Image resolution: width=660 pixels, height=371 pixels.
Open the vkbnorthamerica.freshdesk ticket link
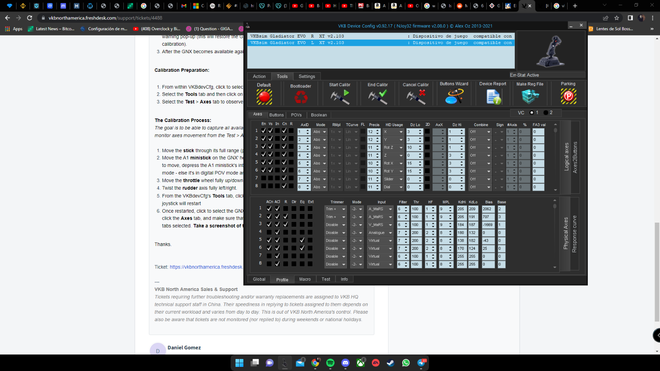tap(206, 267)
